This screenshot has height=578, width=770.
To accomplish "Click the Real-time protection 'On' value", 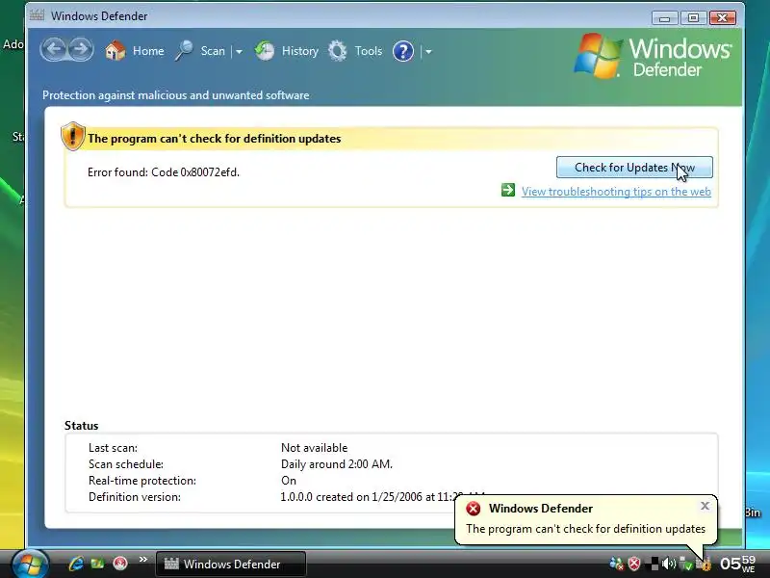I will (x=289, y=481).
